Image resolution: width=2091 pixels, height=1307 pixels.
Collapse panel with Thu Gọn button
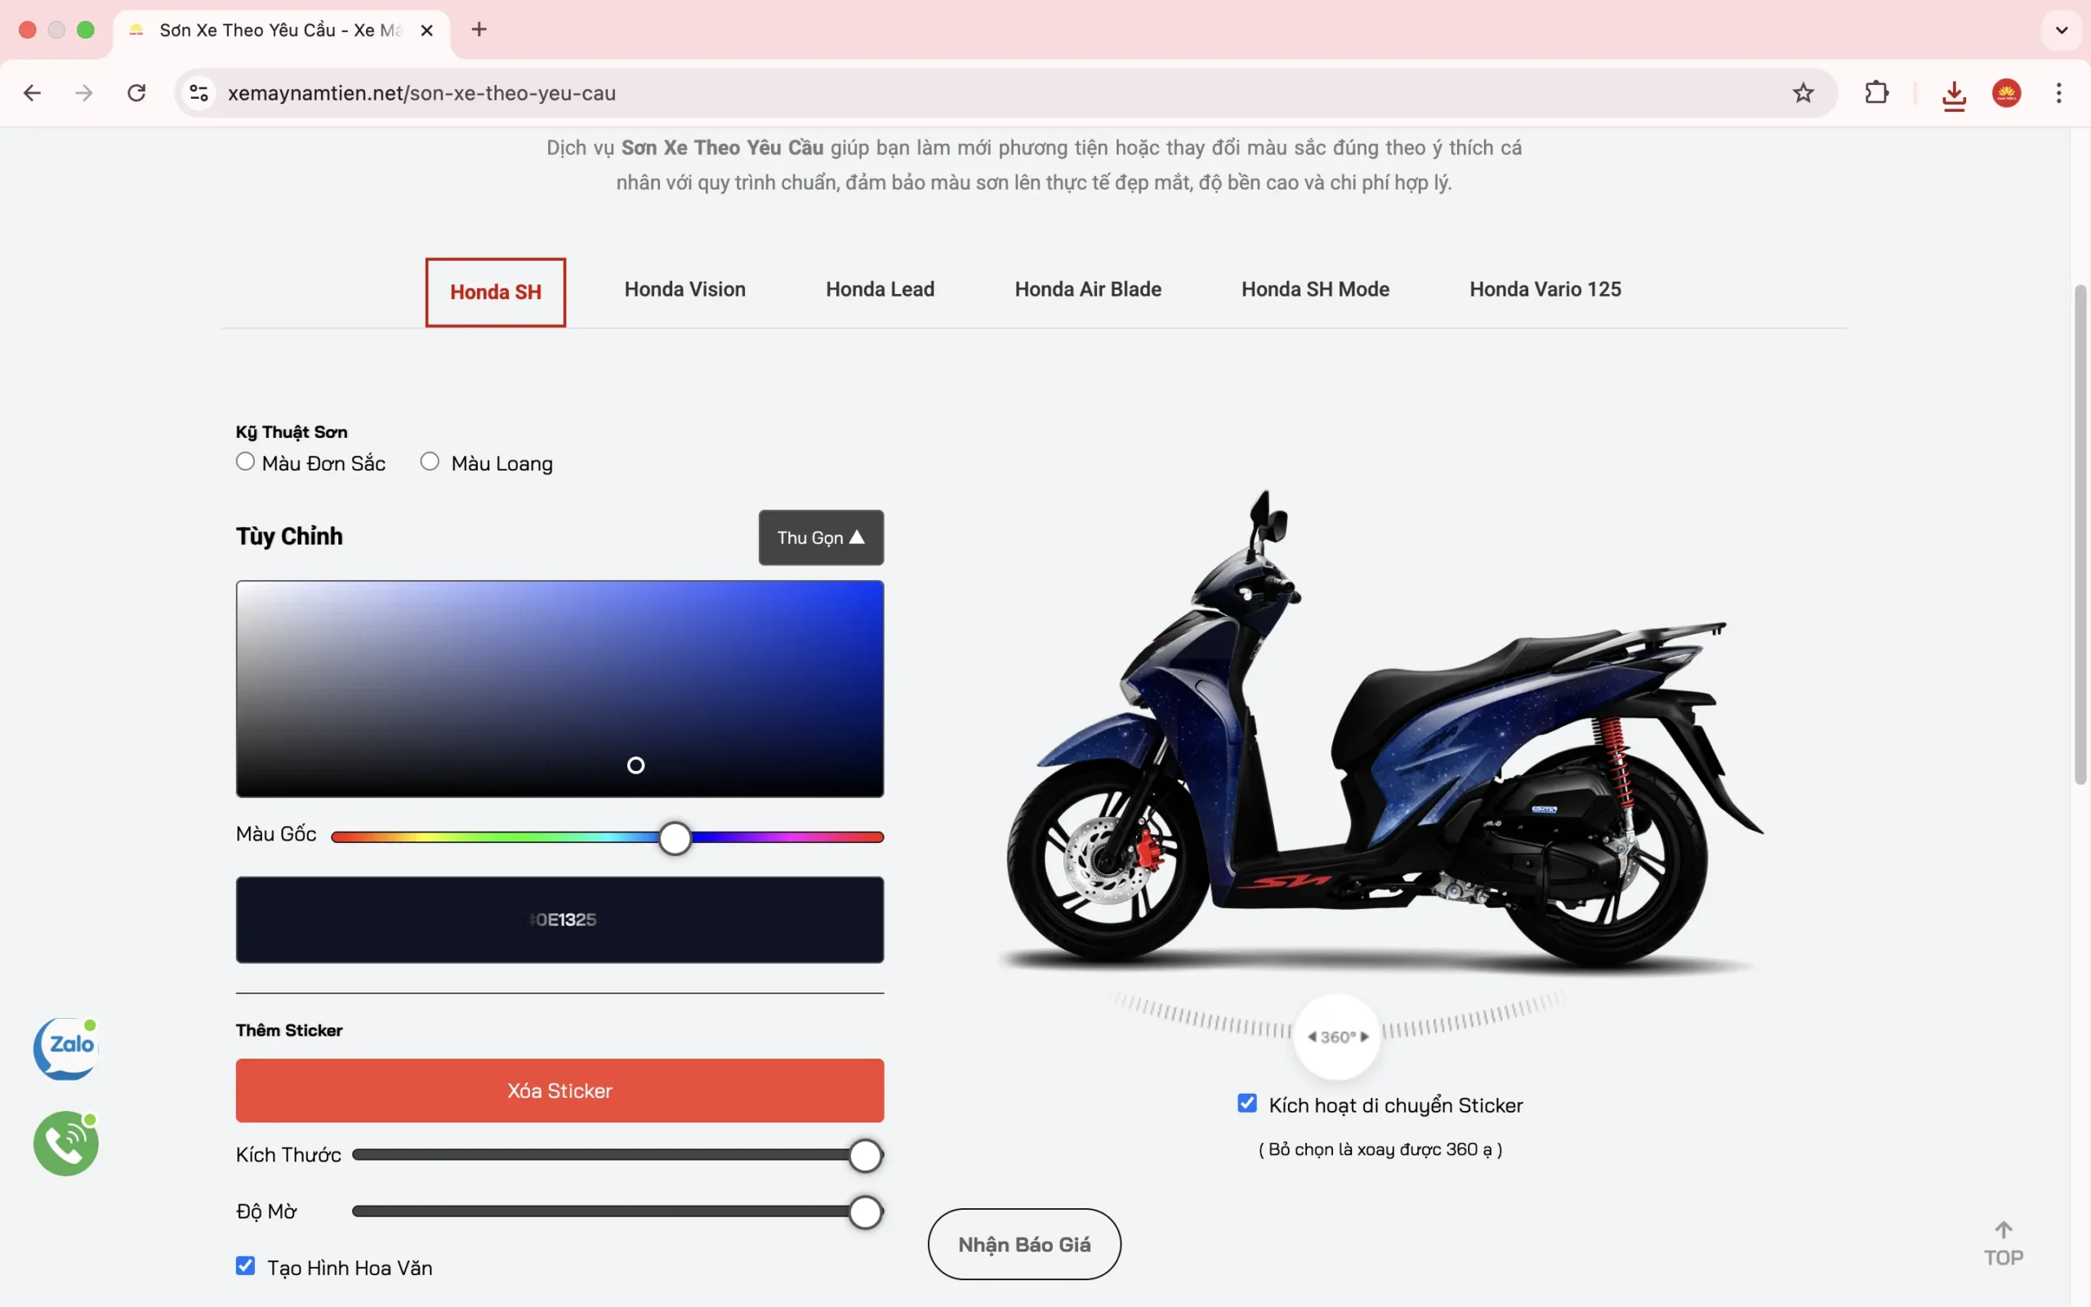[820, 538]
